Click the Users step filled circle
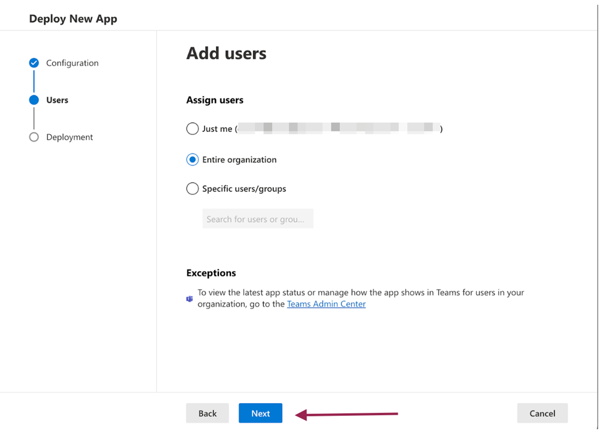The image size is (600, 432). pyautogui.click(x=34, y=100)
